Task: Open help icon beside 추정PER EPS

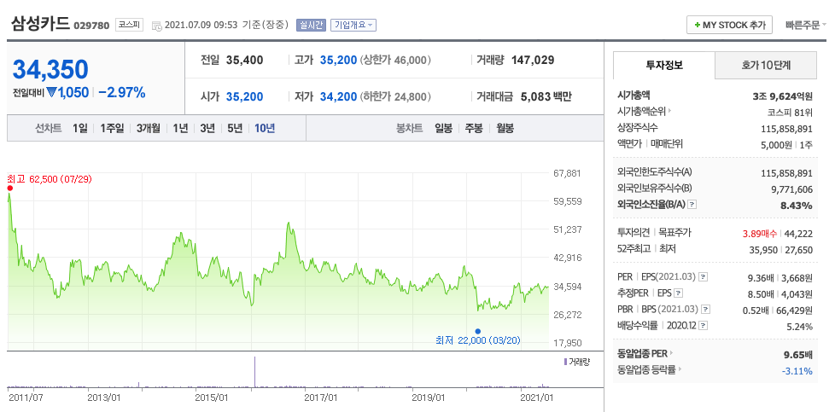Action: point(678,293)
